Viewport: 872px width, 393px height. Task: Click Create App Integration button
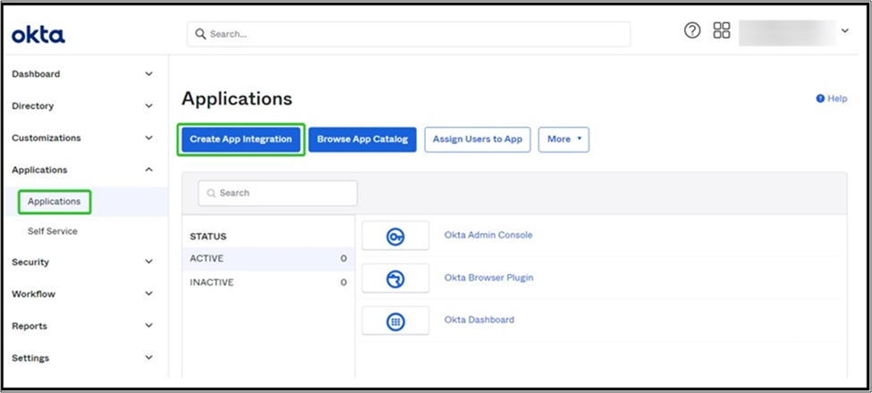(x=241, y=139)
